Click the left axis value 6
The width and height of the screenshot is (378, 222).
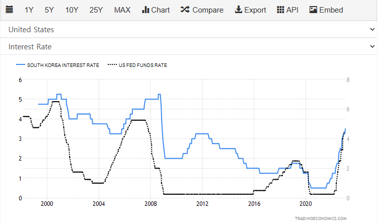click(20, 80)
